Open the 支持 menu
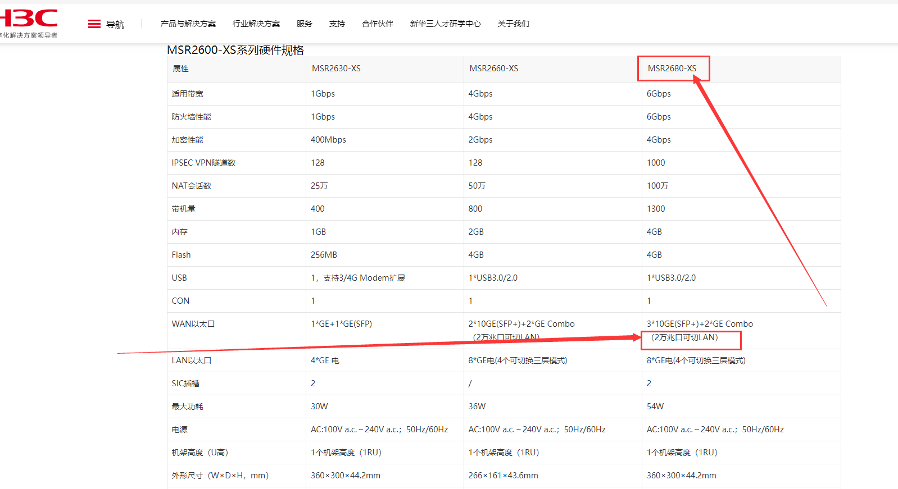This screenshot has height=489, width=898. [x=337, y=24]
